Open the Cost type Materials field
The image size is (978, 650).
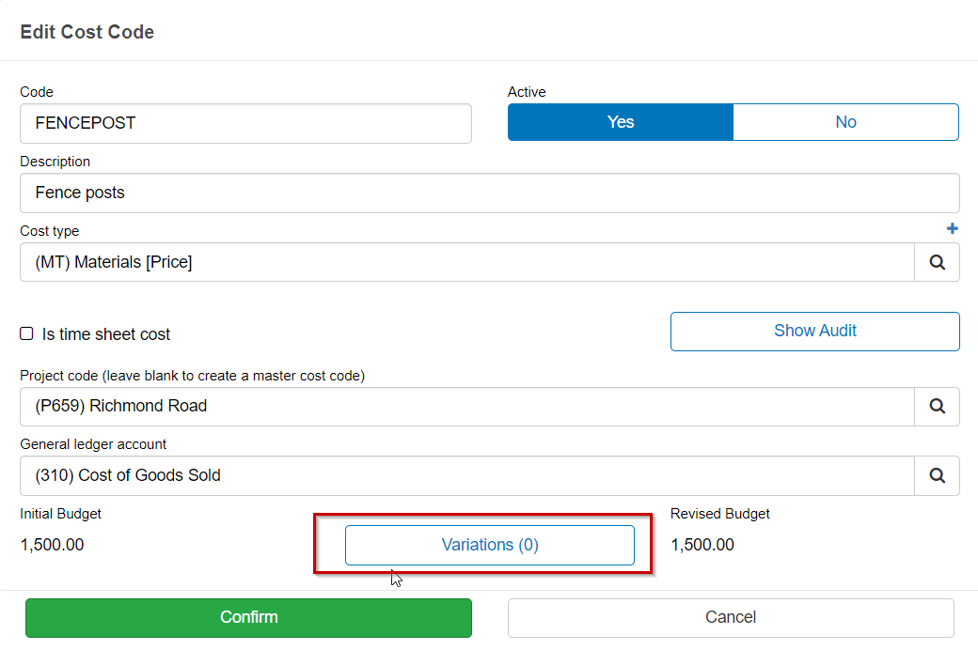click(466, 263)
